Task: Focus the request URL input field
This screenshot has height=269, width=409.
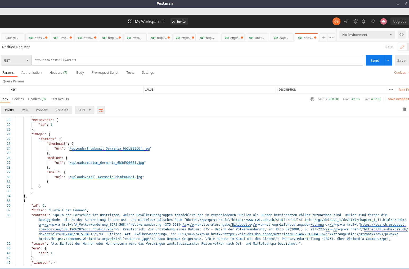Action: pyautogui.click(x=197, y=60)
